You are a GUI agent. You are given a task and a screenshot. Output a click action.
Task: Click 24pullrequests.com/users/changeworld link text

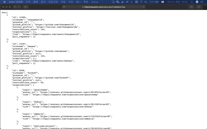point(51,34)
